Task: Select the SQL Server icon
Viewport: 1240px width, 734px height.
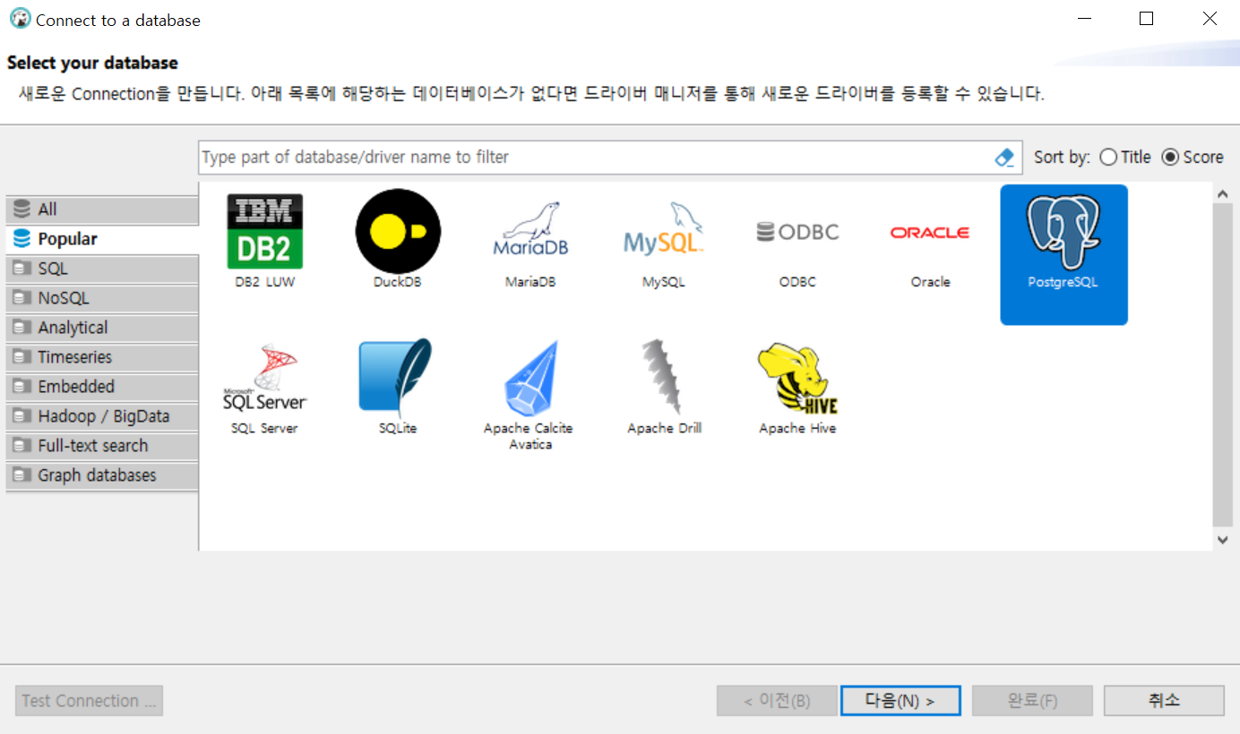Action: [264, 379]
